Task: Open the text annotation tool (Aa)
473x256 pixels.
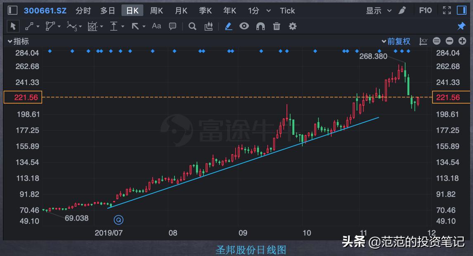Action: click(x=156, y=26)
